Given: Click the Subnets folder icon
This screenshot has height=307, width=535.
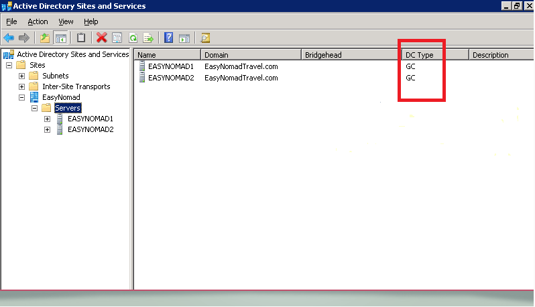Looking at the screenshot, I should [34, 76].
